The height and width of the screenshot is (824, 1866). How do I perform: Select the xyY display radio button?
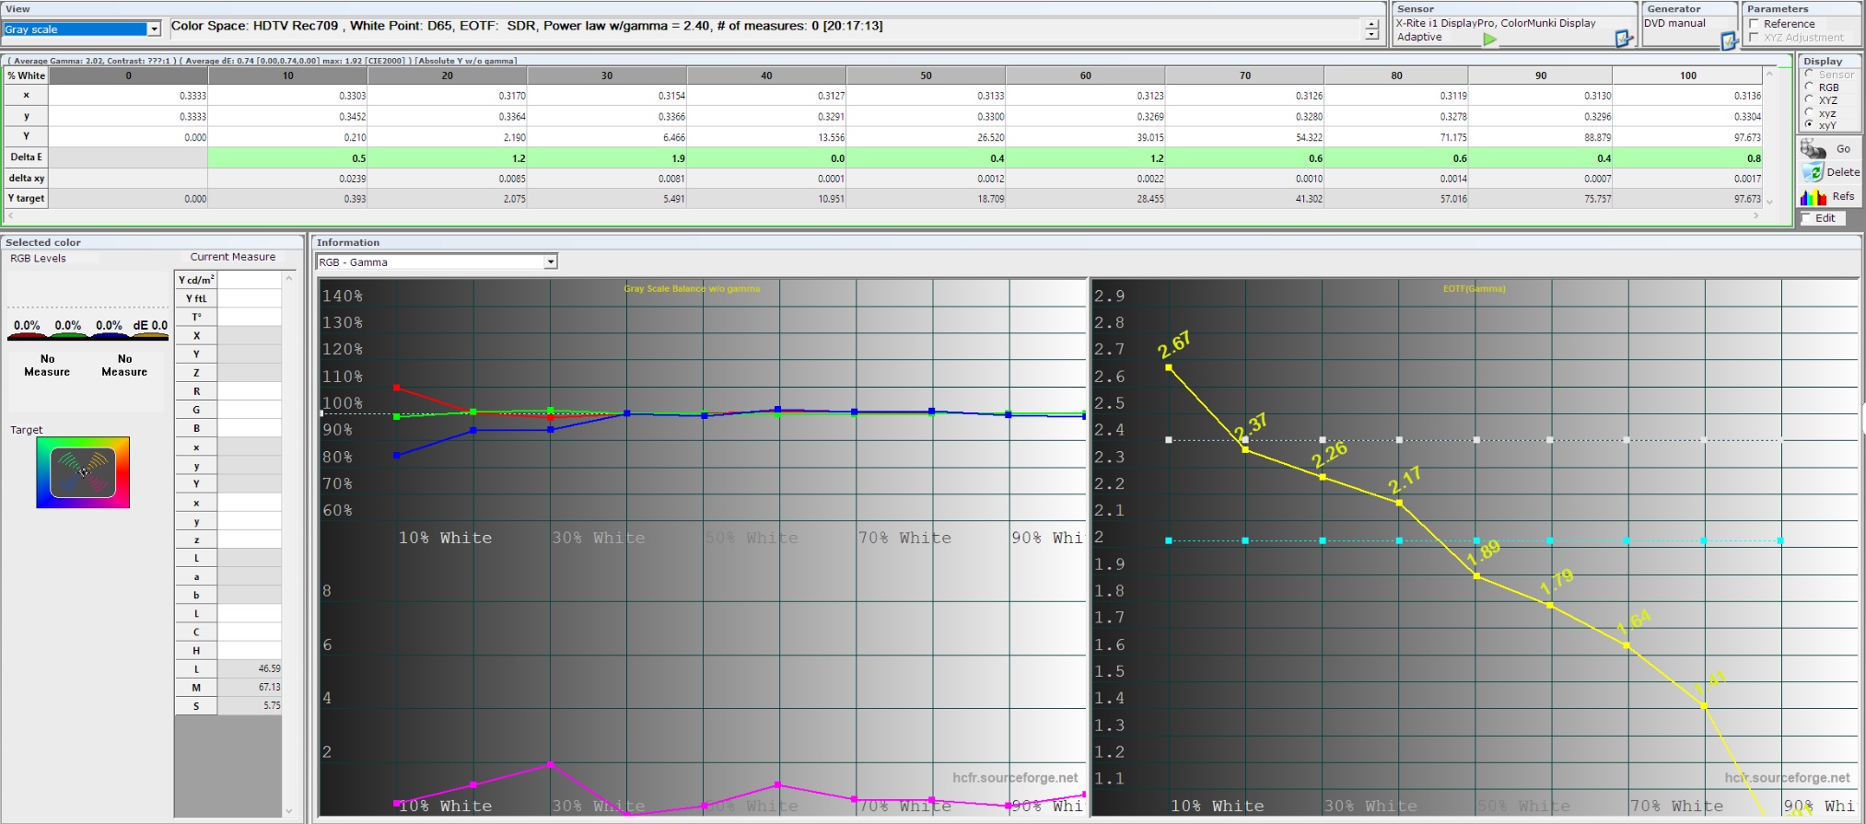point(1810,124)
